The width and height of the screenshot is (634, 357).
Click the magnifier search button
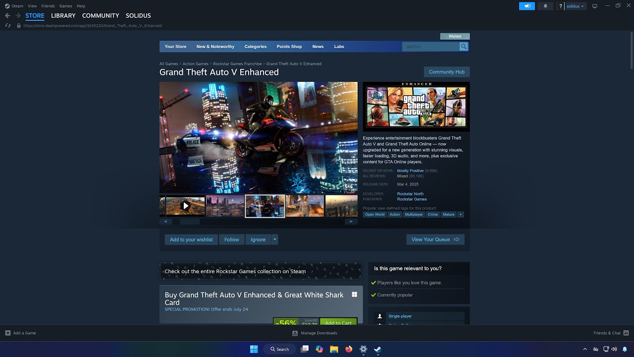[464, 47]
